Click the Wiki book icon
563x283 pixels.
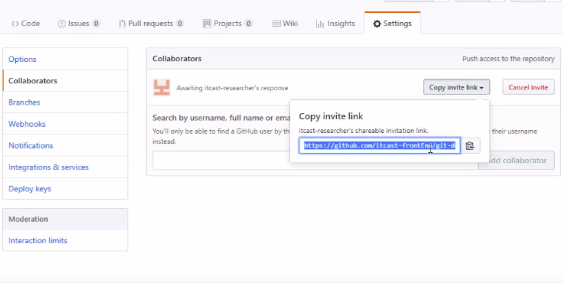click(276, 23)
